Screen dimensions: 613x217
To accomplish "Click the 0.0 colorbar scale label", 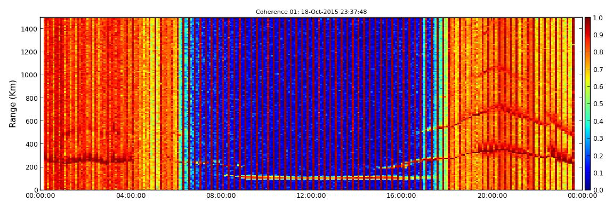I will (598, 190).
